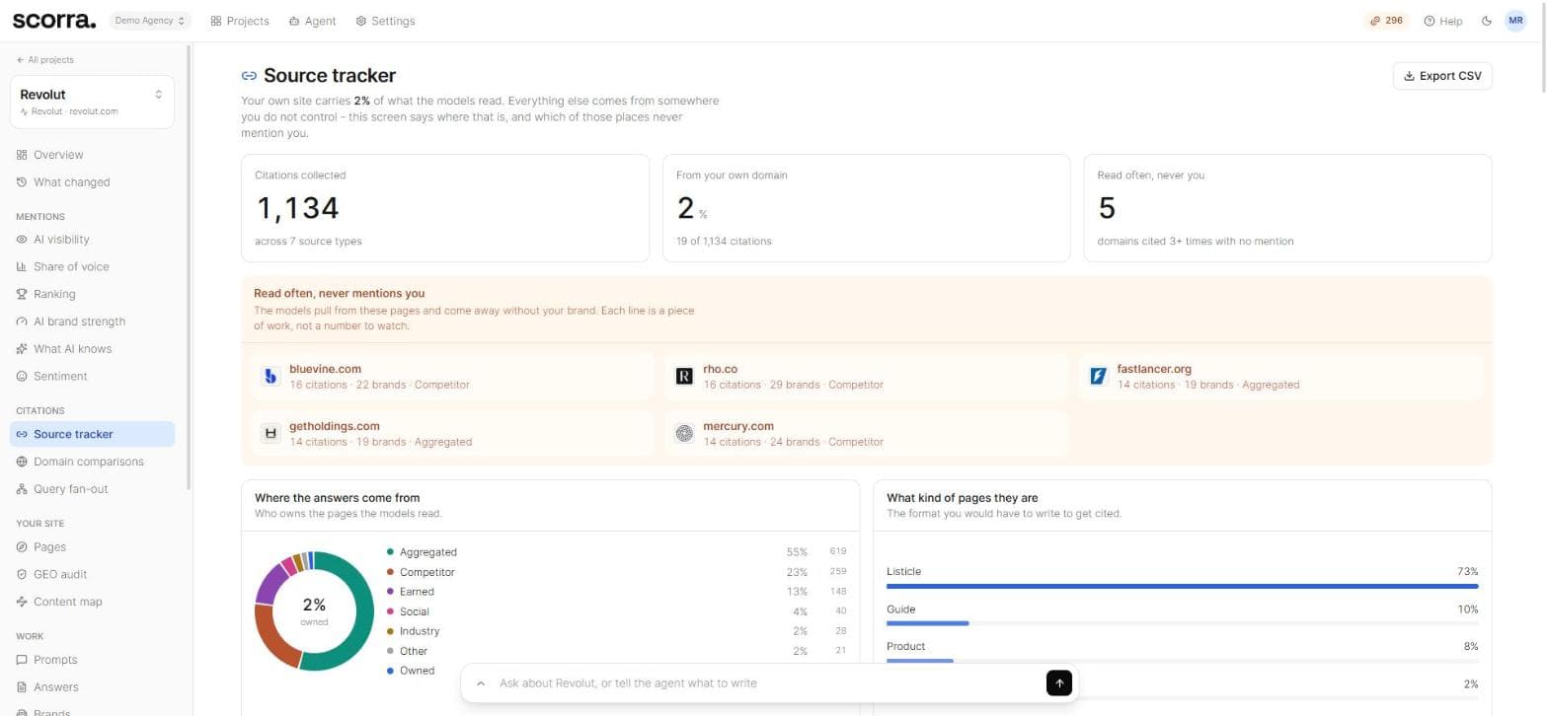Click the send arrow button
Image resolution: width=1548 pixels, height=716 pixels.
tap(1058, 683)
